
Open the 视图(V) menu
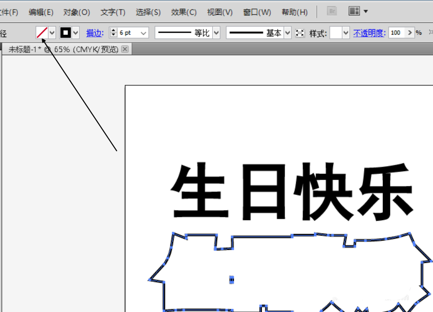[x=220, y=12]
